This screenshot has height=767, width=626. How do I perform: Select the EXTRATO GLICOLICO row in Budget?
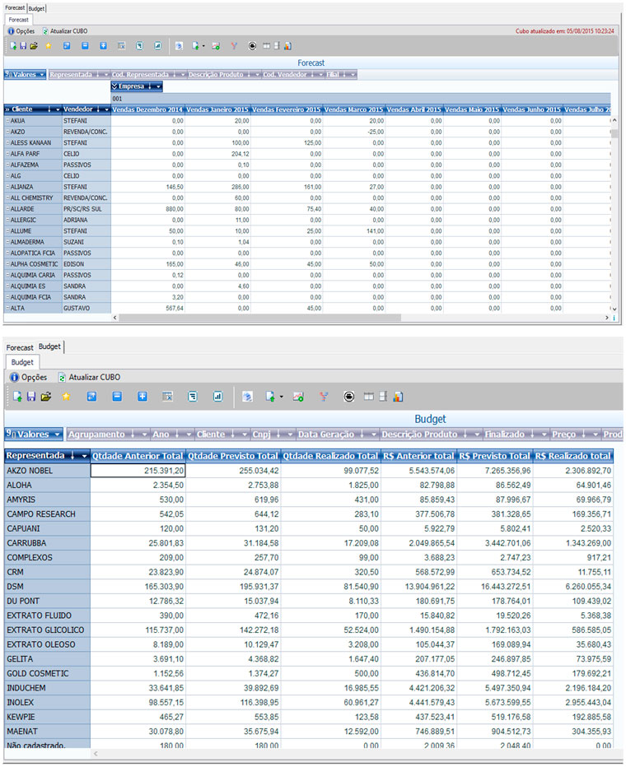point(47,630)
